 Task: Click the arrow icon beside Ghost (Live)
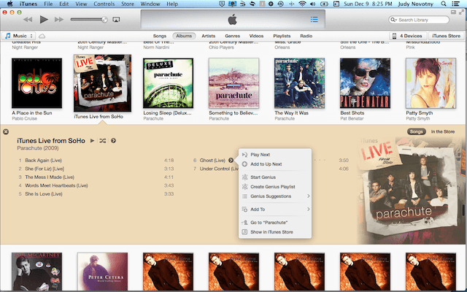pyautogui.click(x=231, y=161)
